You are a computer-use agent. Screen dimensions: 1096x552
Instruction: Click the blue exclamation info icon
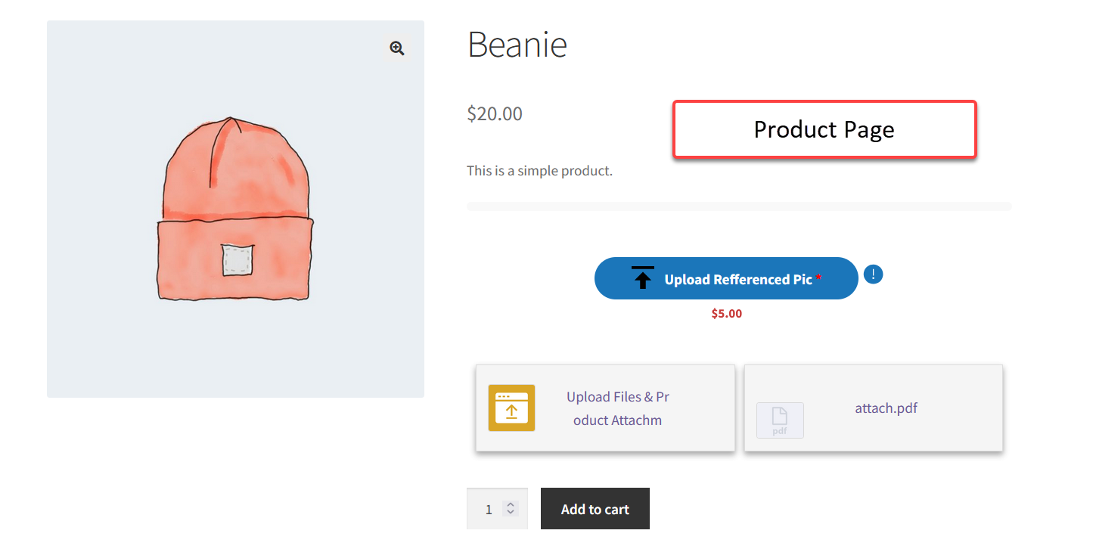tap(873, 274)
